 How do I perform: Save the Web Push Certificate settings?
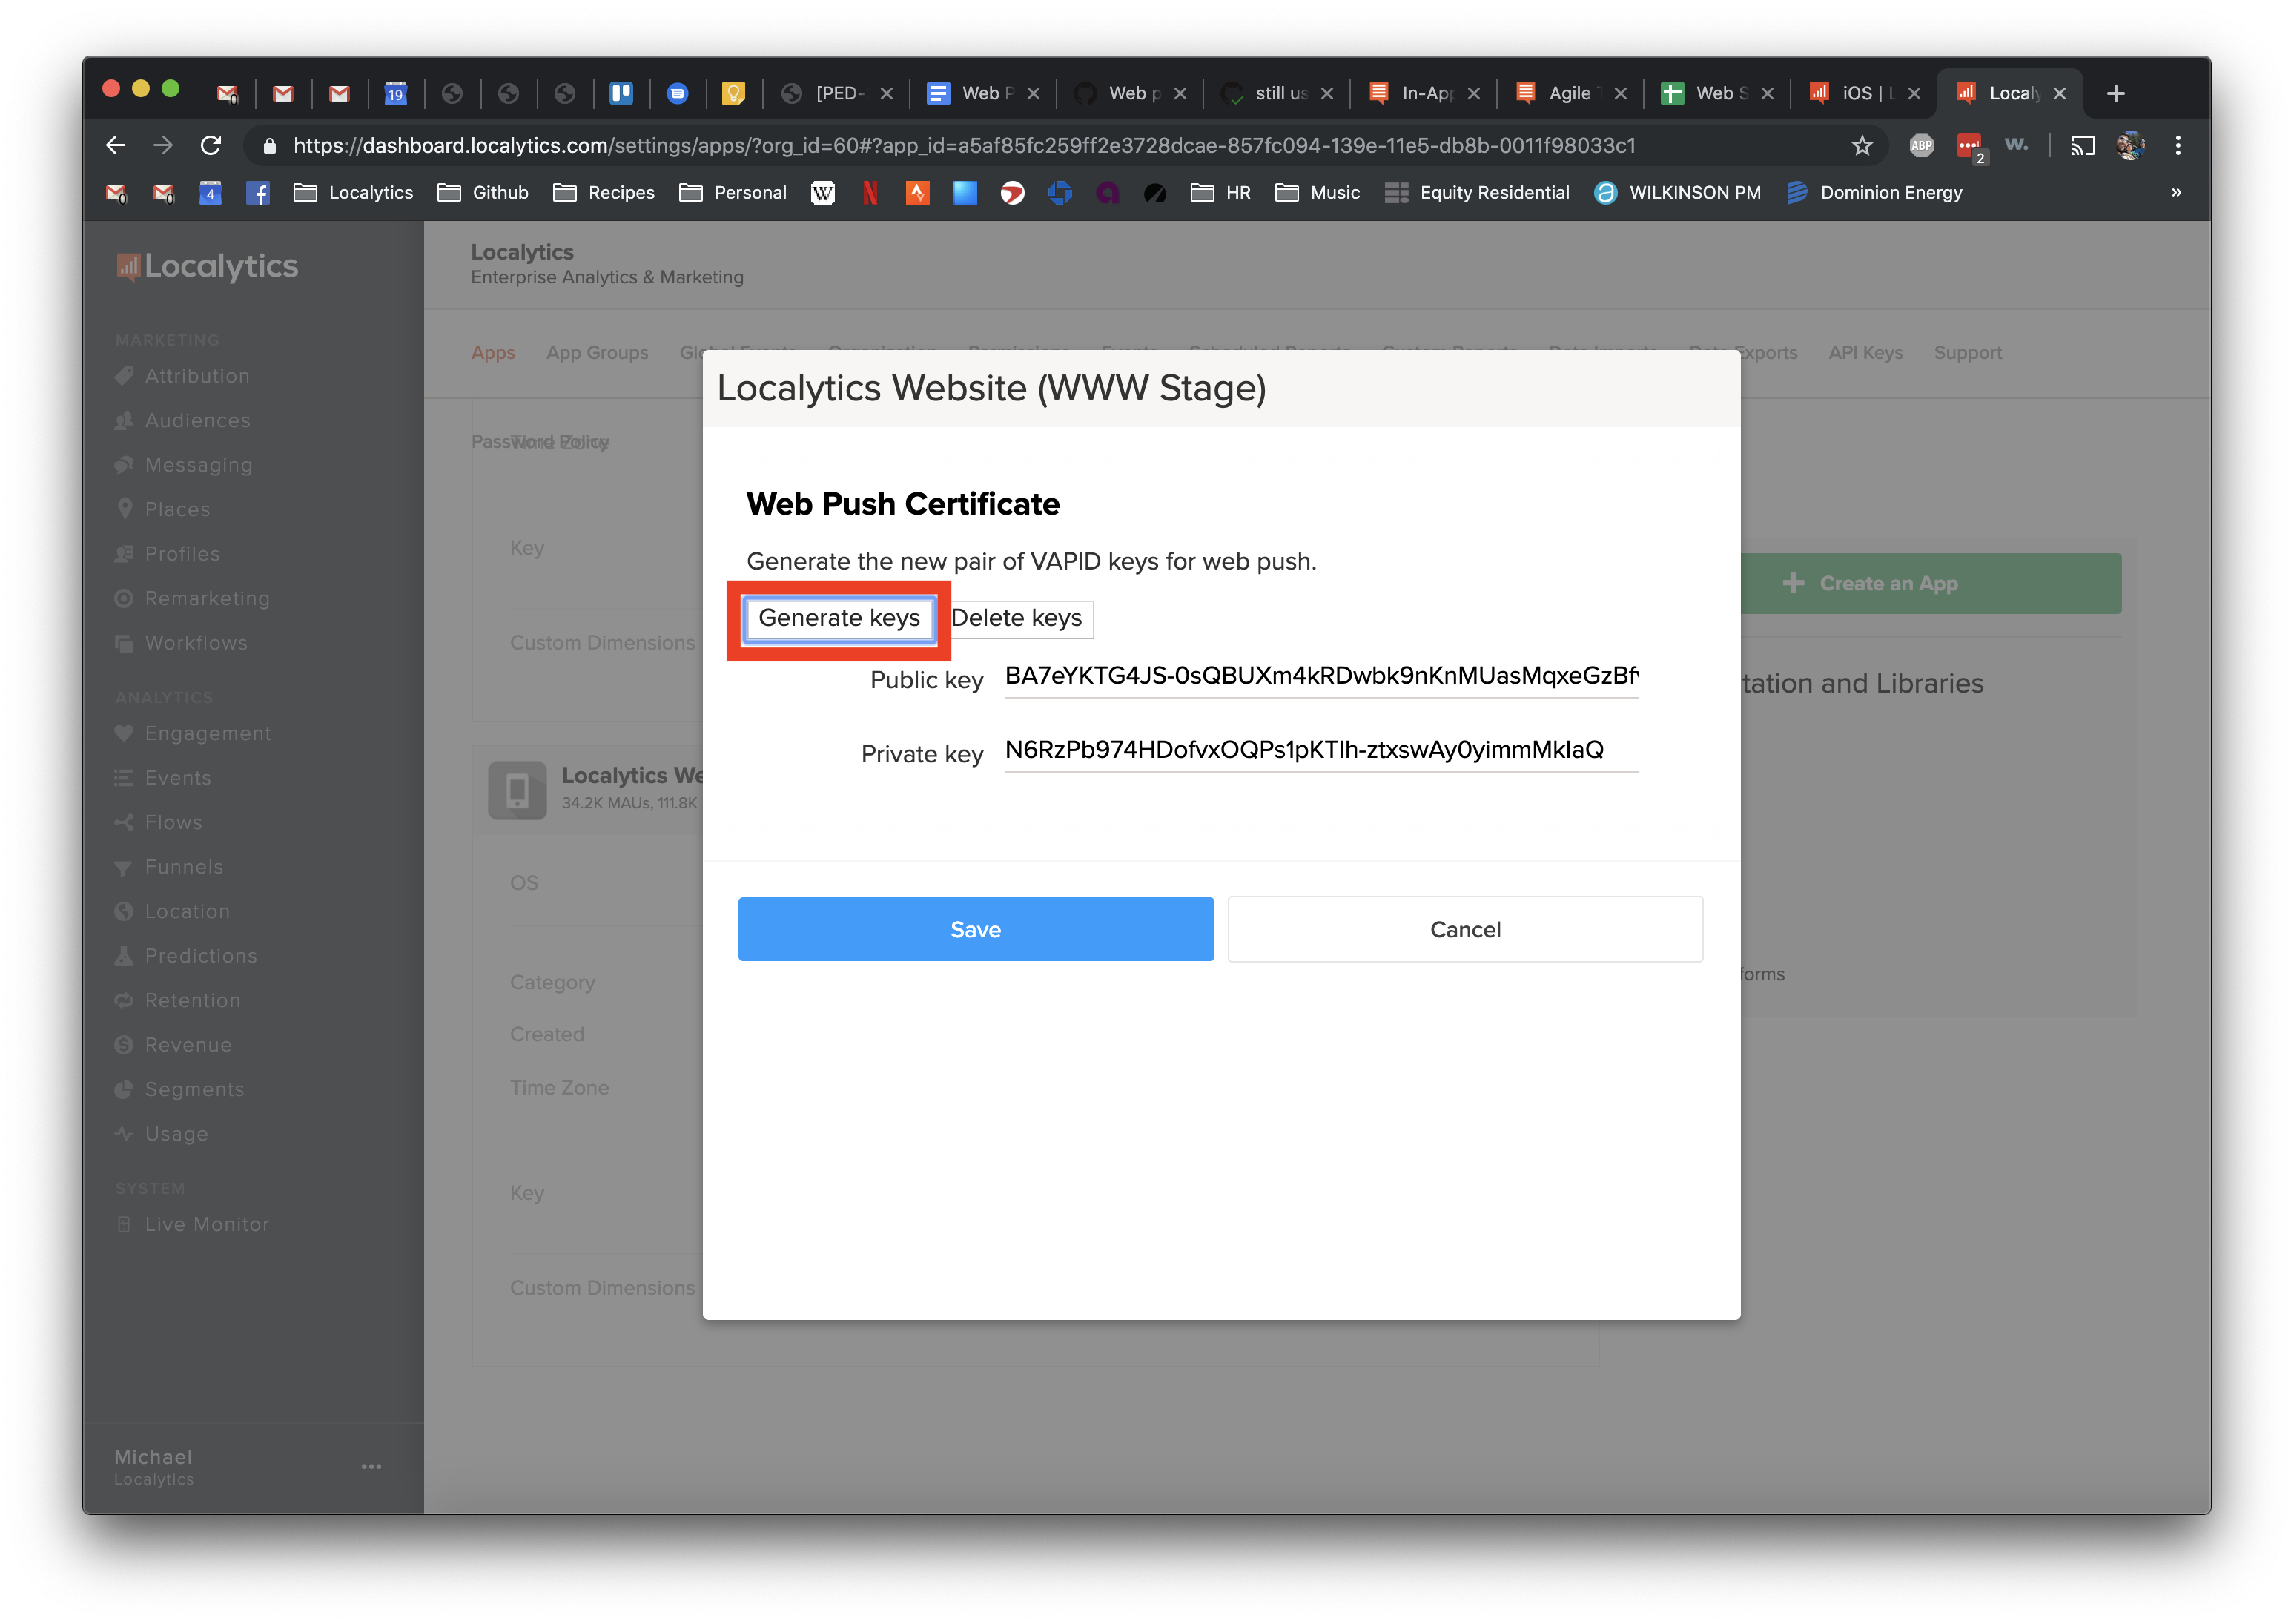(x=976, y=929)
